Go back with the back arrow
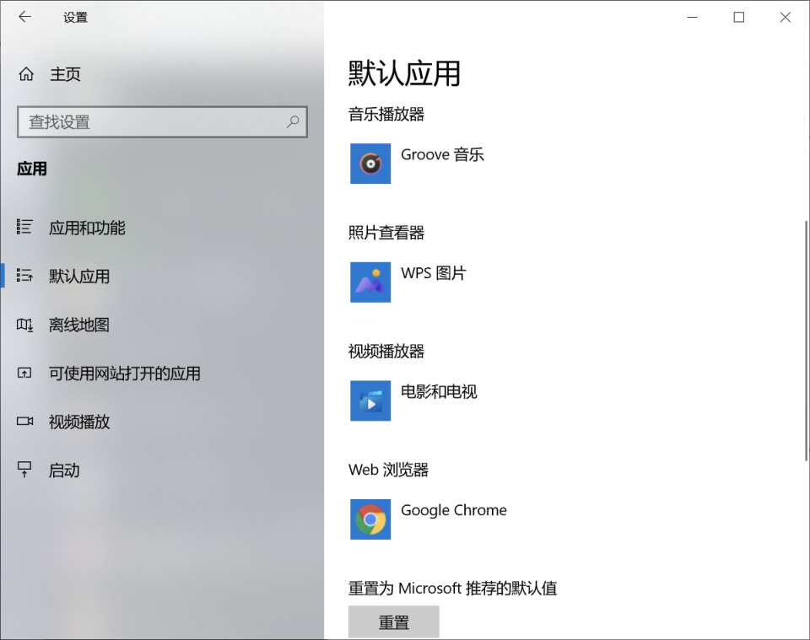This screenshot has width=810, height=640. coord(24,17)
